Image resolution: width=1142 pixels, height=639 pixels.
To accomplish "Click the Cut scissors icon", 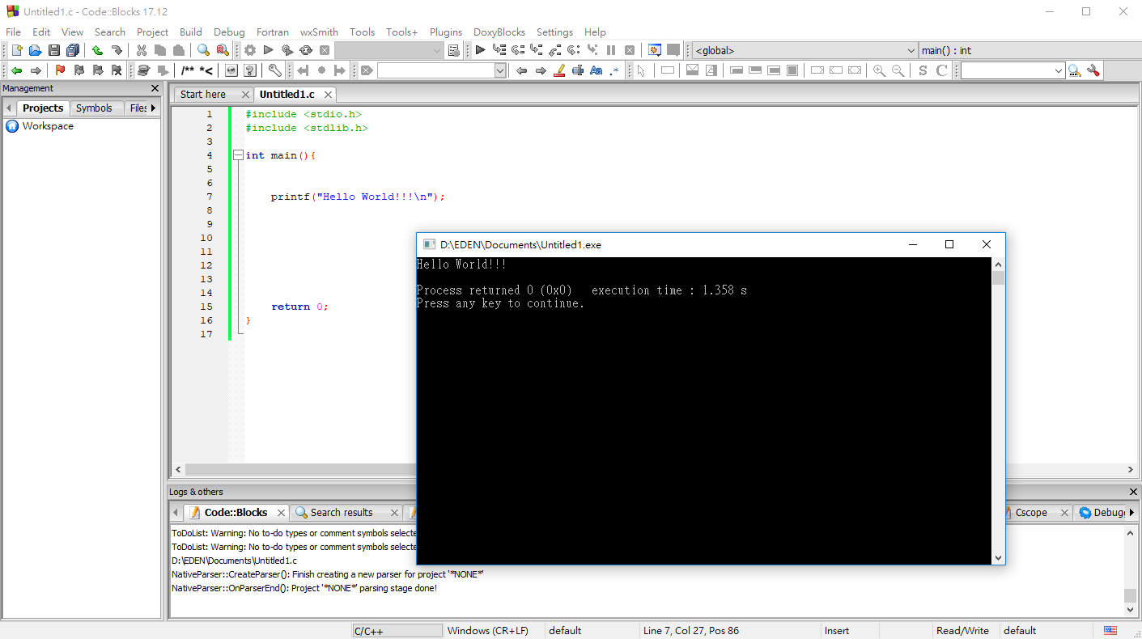I will [141, 50].
